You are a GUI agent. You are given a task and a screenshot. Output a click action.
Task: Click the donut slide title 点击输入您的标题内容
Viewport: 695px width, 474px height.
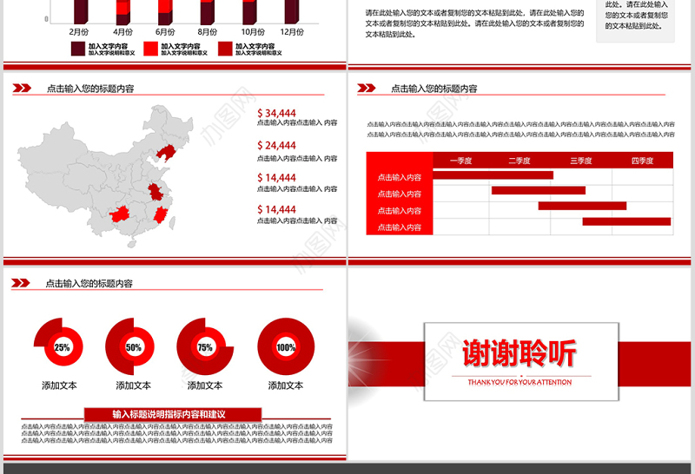tap(89, 284)
